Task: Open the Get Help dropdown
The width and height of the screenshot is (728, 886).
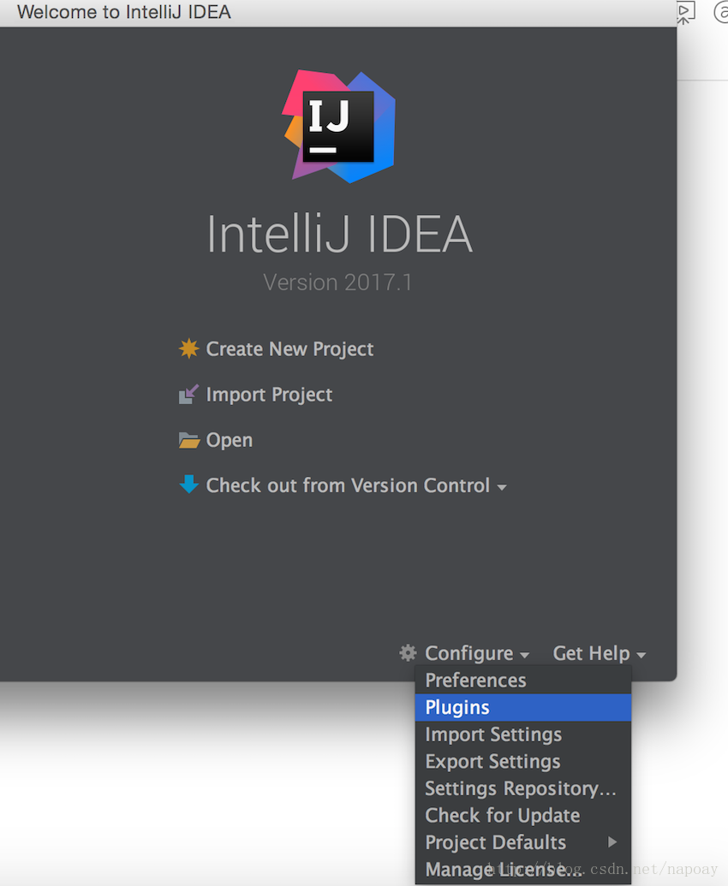Action: 600,653
